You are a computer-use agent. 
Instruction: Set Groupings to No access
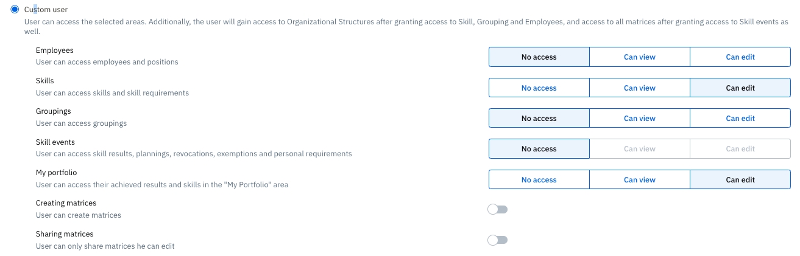(539, 119)
